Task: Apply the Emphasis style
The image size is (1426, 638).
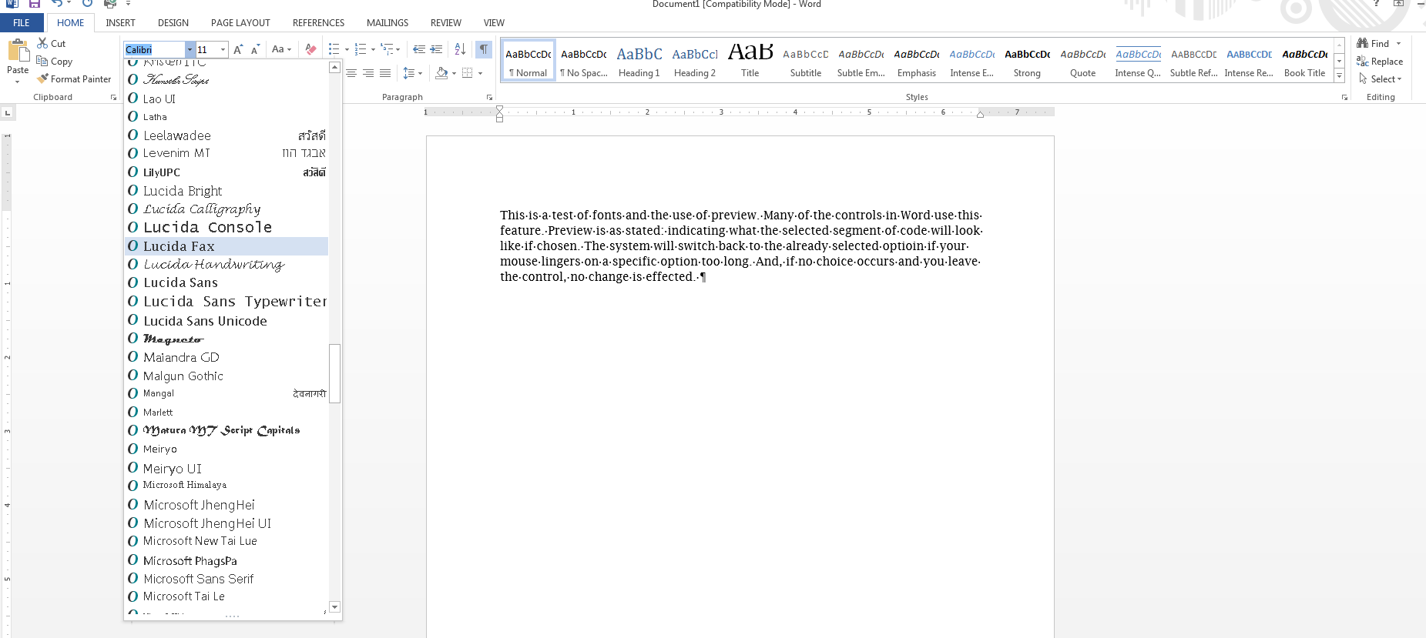Action: (x=917, y=61)
